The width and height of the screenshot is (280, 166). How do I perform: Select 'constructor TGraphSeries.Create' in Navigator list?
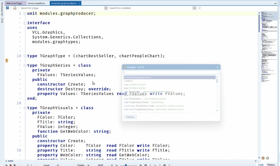tap(169, 106)
